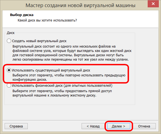
Task: Choose the 'Использовать физический диск' radio button
Action: 9,85
